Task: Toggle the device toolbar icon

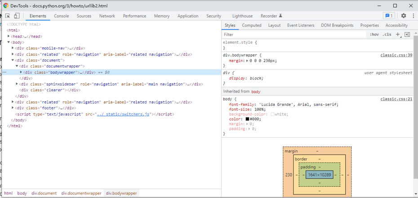Action: point(17,16)
